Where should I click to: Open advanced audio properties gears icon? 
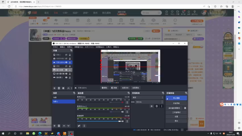tap(79, 126)
